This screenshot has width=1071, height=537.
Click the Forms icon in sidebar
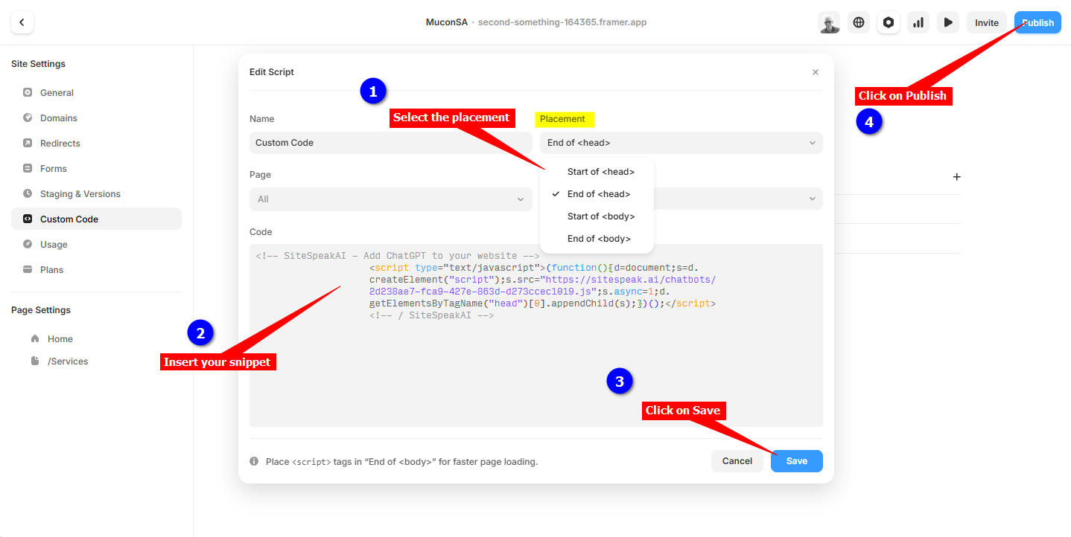pyautogui.click(x=28, y=169)
